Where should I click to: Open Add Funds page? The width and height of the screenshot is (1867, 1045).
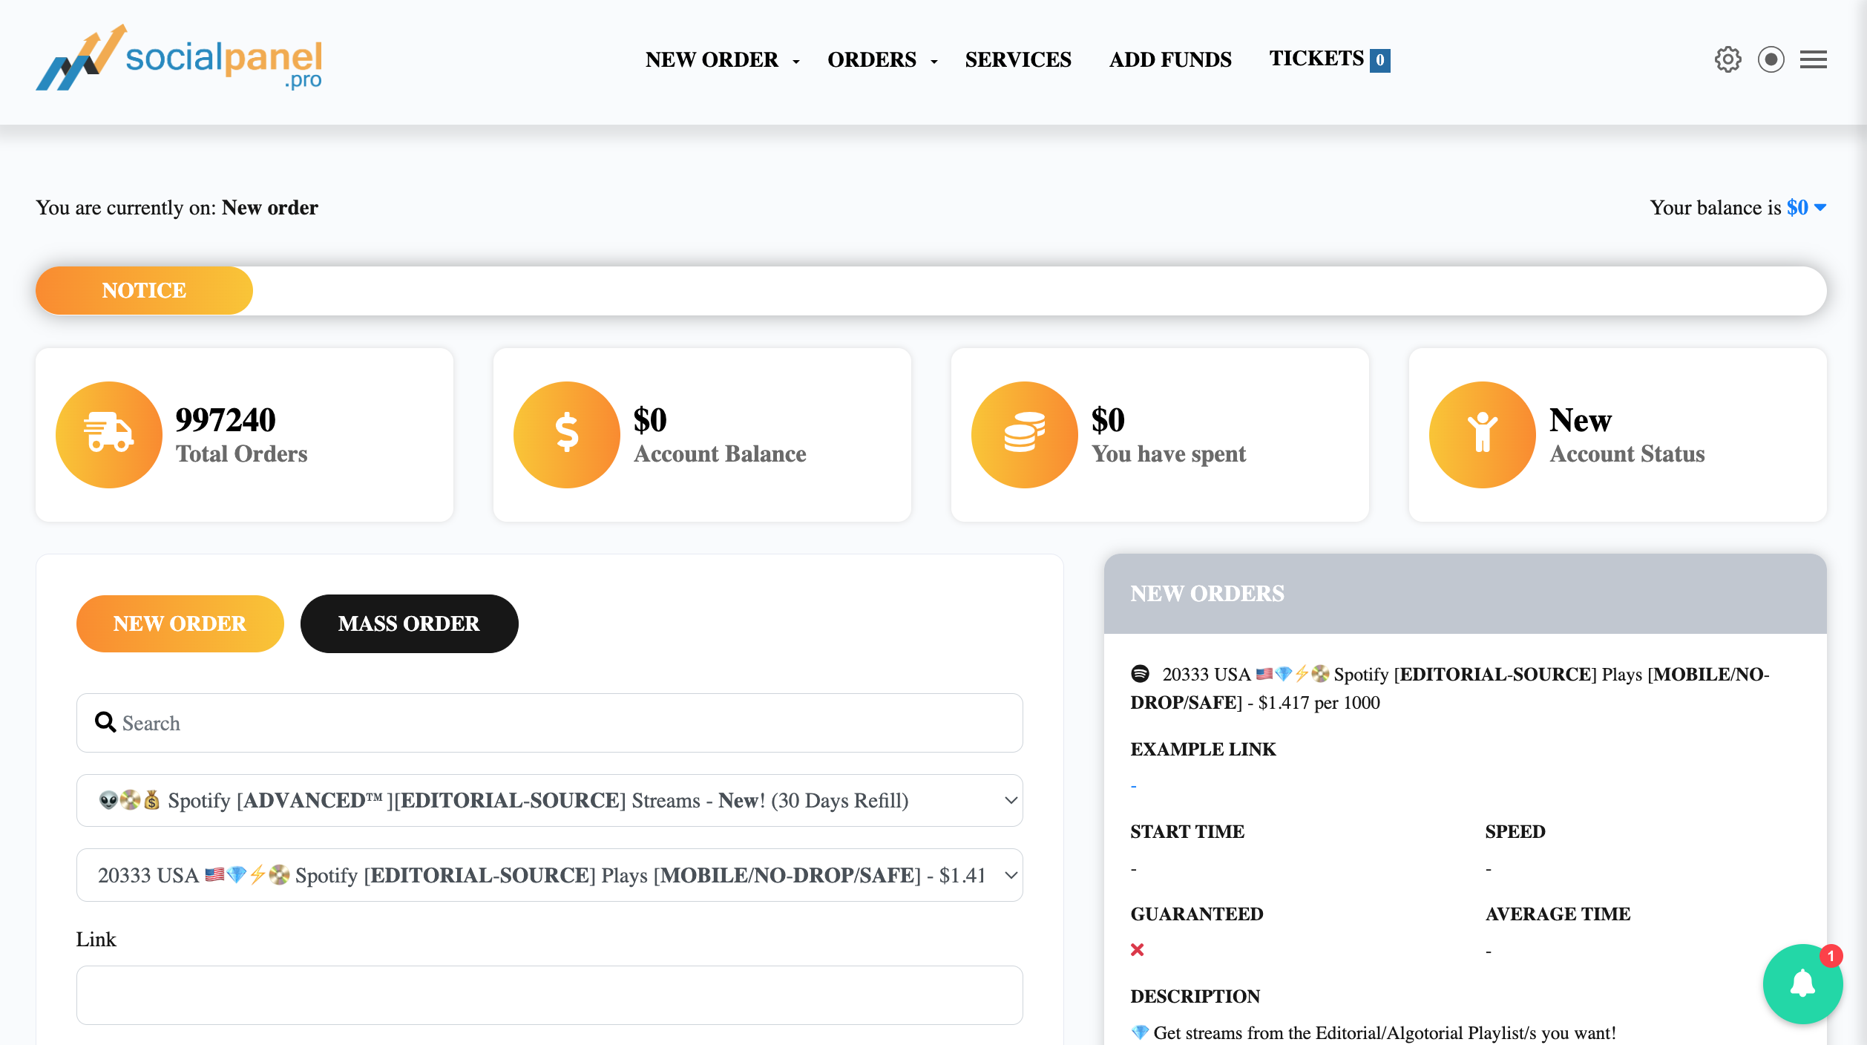pos(1170,59)
